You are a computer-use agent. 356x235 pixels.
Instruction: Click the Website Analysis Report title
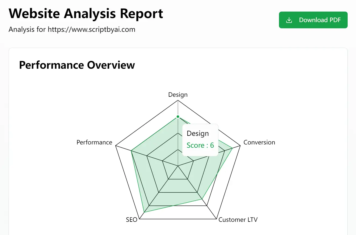click(x=86, y=13)
